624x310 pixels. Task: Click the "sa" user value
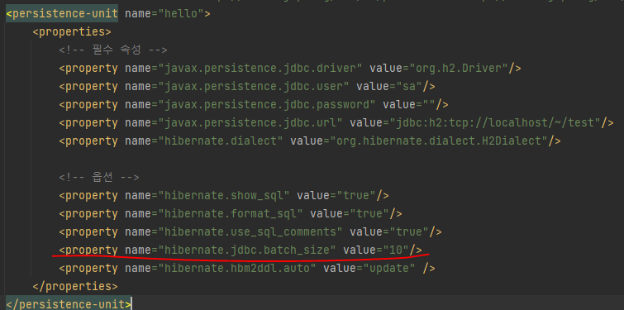point(409,86)
